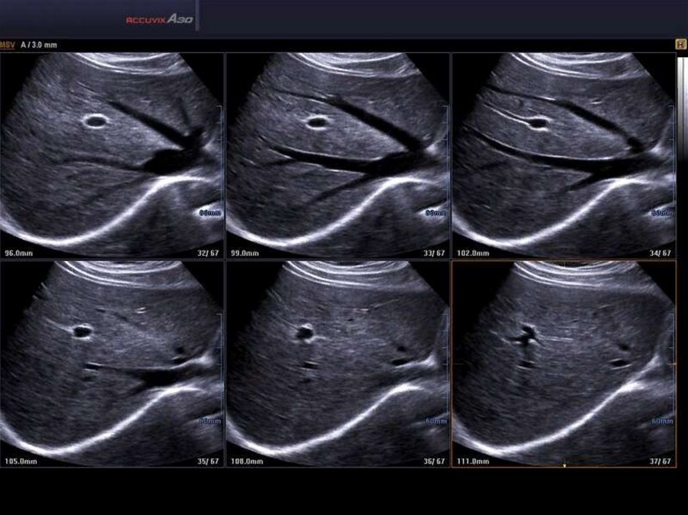688x515 pixels.
Task: Click the gold H icon at top right
Action: click(x=681, y=44)
